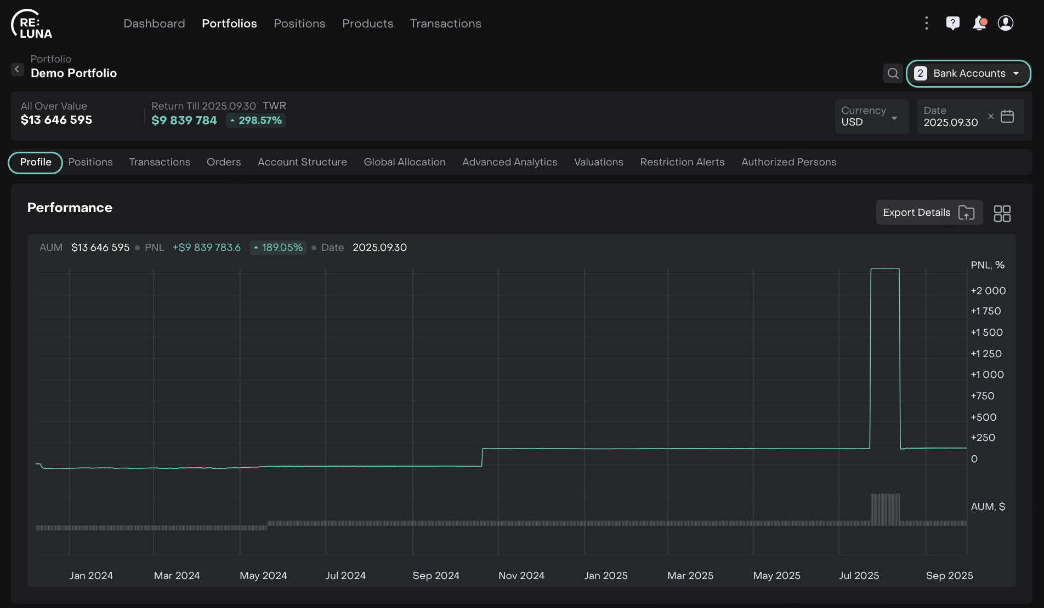Click the 298.57% TWR return badge

click(x=256, y=121)
